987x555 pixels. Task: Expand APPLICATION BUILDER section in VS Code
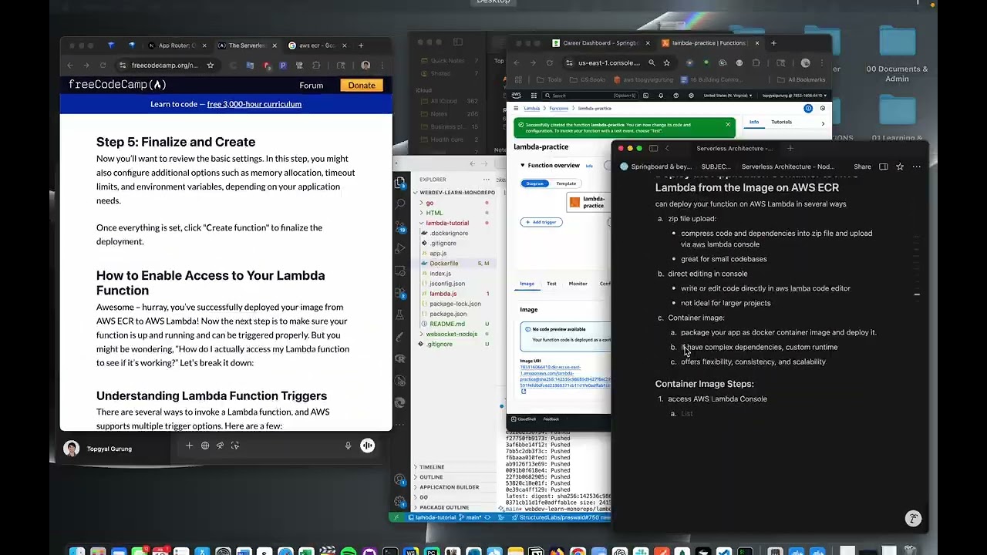coord(450,487)
